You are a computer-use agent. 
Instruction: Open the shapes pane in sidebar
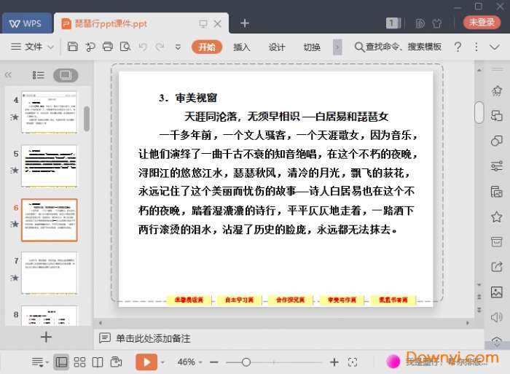point(497,141)
